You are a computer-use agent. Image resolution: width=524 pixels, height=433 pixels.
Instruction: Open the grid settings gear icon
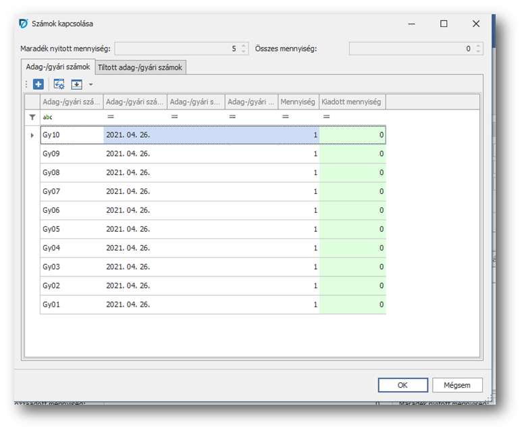[x=59, y=84]
